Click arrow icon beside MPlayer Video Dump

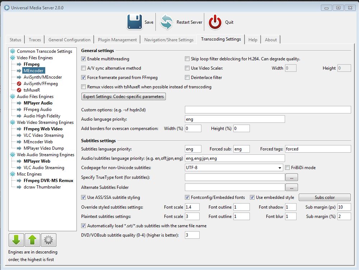click(19, 148)
